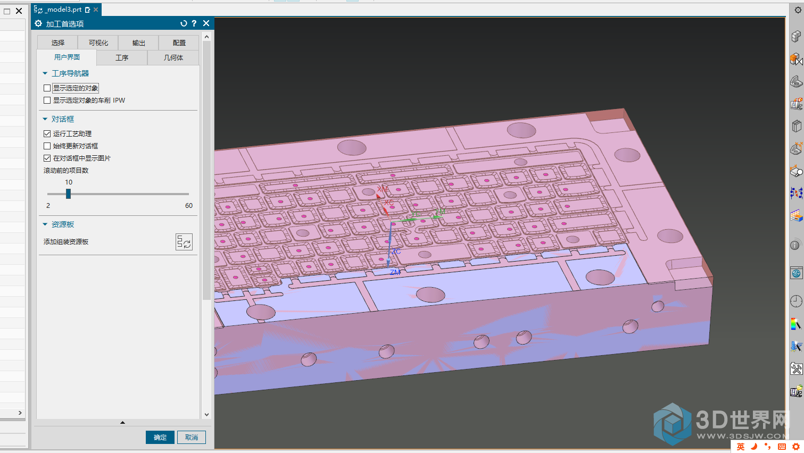Image resolution: width=804 pixels, height=453 pixels.
Task: Switch to the 输出 tab
Action: pyautogui.click(x=139, y=43)
